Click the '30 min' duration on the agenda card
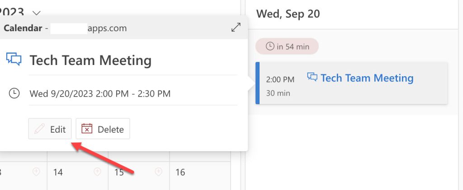 (x=278, y=93)
